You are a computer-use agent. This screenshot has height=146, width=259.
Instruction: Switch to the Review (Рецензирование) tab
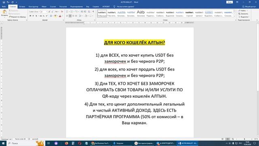coord(76,6)
